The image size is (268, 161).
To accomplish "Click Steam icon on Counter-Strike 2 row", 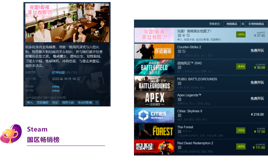I will [x=184, y=51].
